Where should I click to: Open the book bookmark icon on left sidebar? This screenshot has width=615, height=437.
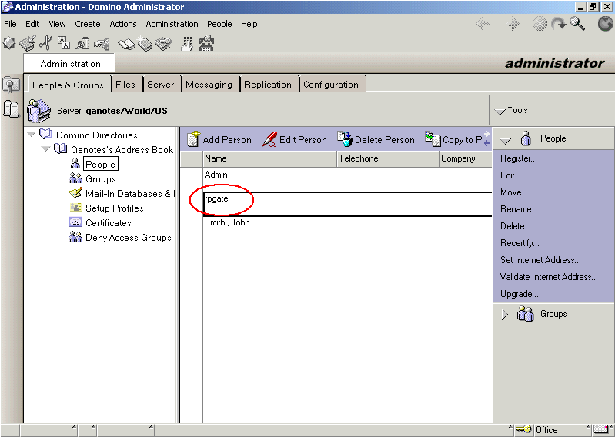click(x=11, y=109)
